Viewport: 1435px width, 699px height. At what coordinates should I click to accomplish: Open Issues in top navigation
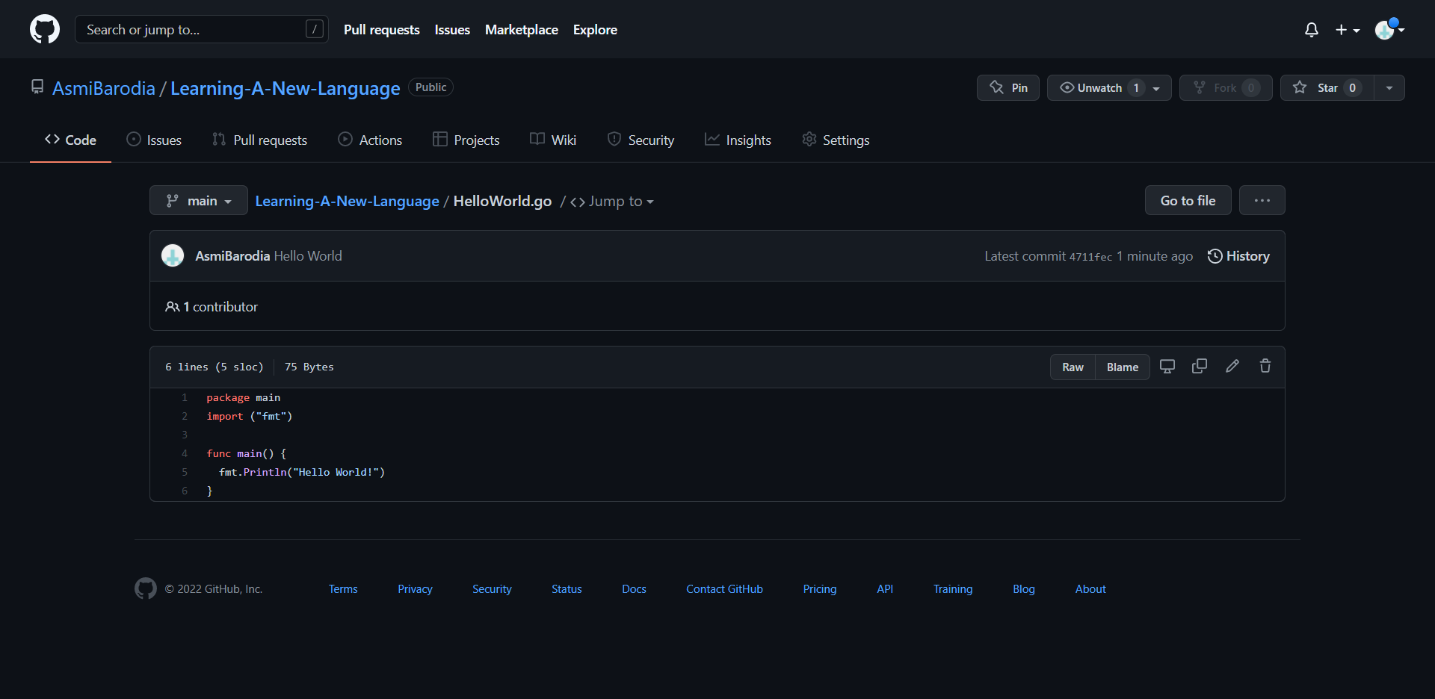point(452,30)
